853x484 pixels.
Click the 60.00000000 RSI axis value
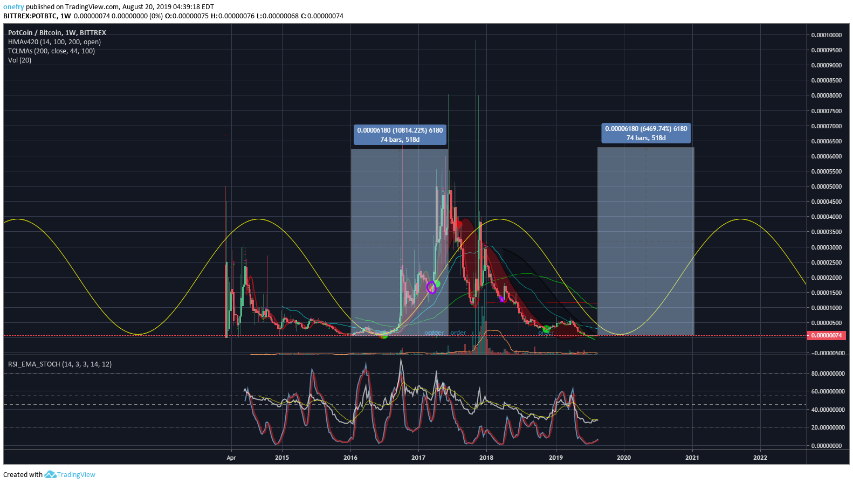(x=828, y=391)
